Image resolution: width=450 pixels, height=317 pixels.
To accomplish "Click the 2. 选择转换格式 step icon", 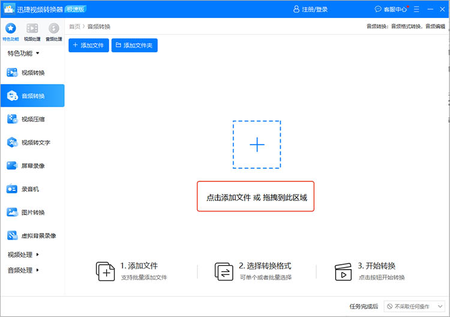I will 224,271.
